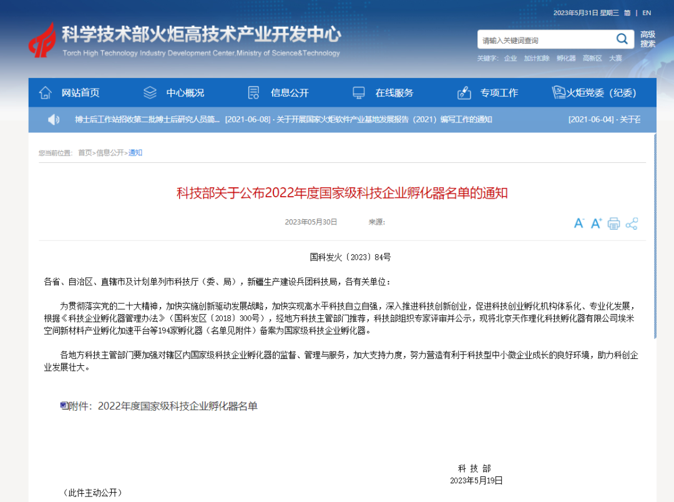Click the print icon for the notice
The image size is (674, 502).
tap(615, 223)
